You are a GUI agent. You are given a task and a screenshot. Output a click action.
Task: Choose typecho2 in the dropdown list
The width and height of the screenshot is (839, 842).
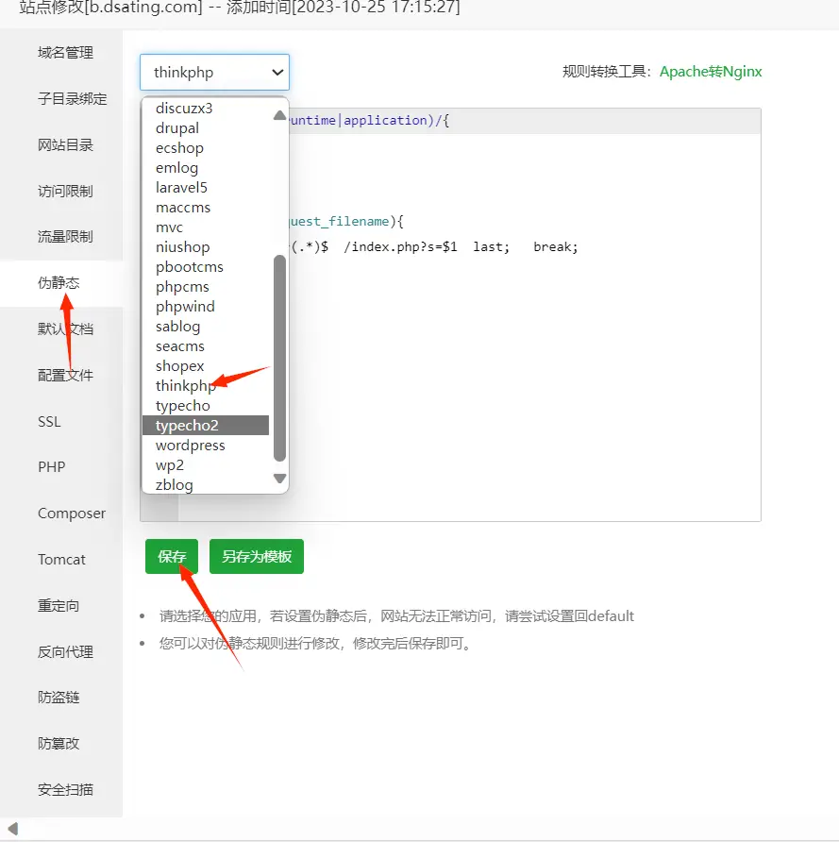(187, 426)
